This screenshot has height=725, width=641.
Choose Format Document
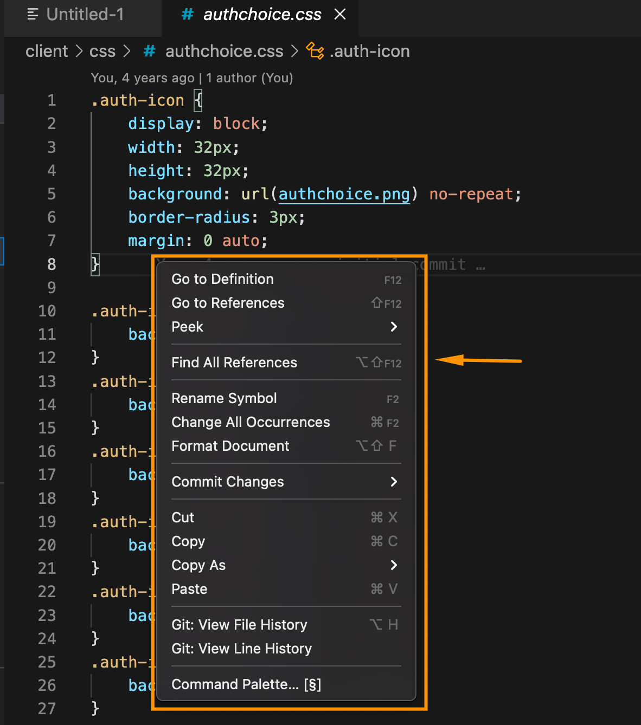(286, 446)
